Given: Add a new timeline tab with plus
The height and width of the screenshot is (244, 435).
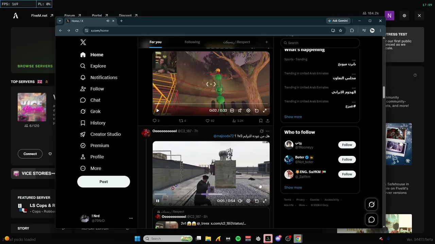Looking at the screenshot, I should coord(266,42).
